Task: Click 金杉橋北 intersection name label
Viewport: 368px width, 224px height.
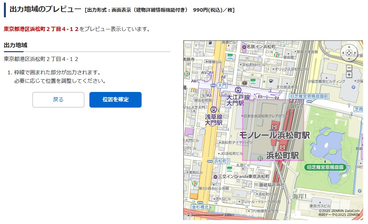Action: pos(200,207)
